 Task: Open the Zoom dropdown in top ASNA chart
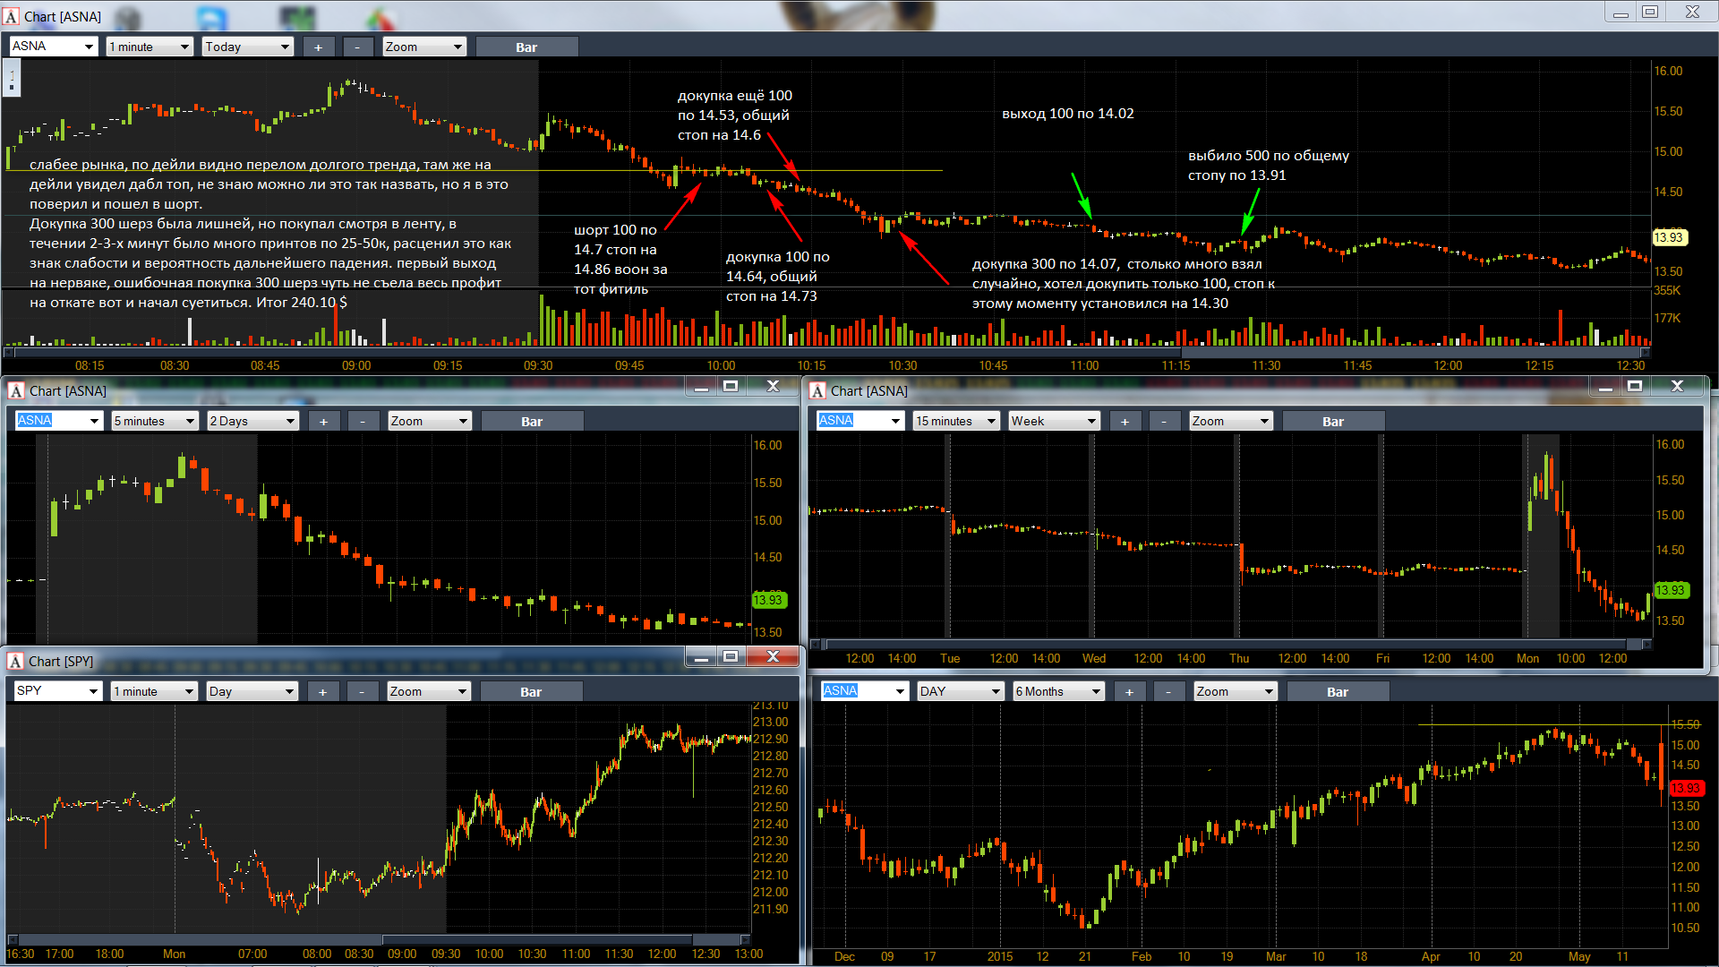[424, 47]
